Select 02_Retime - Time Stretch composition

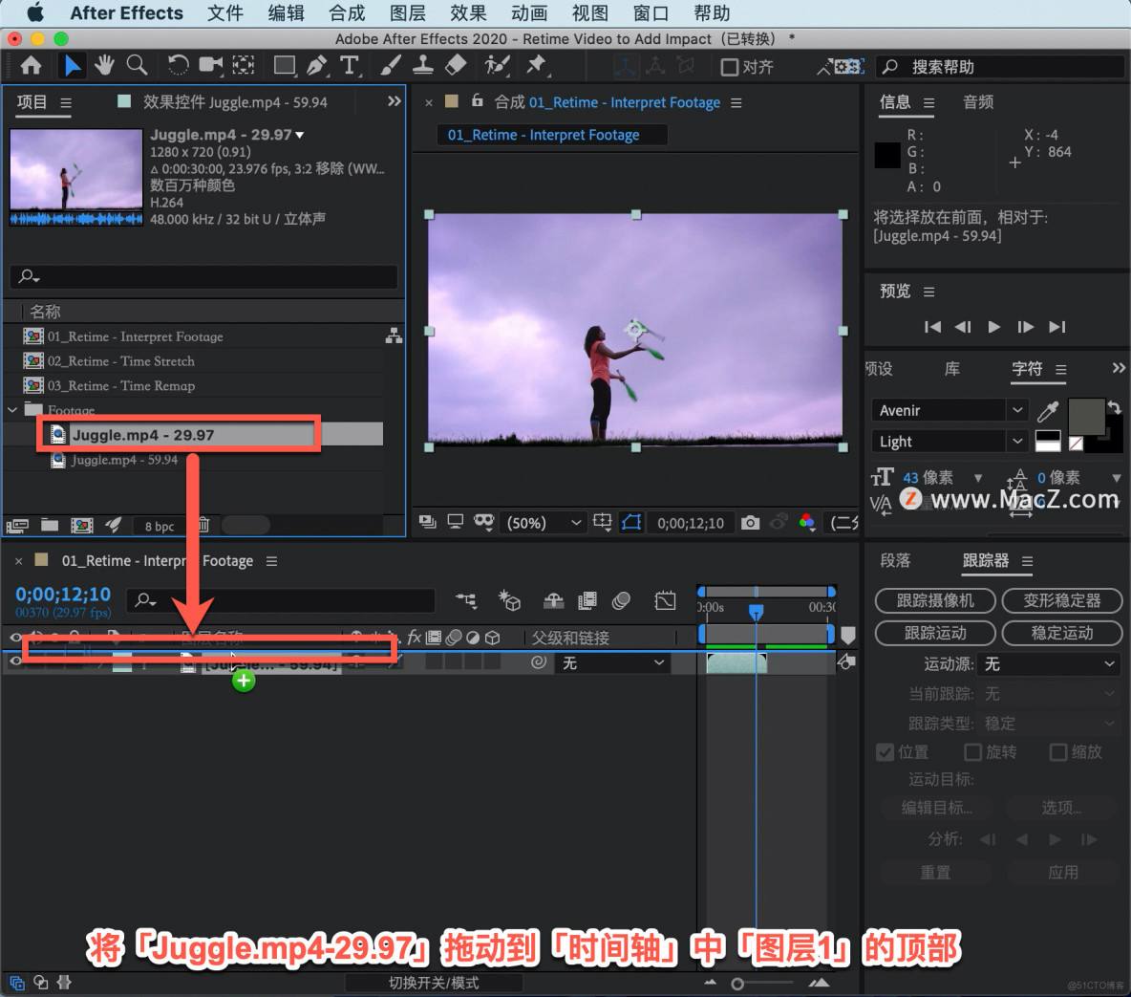120,361
